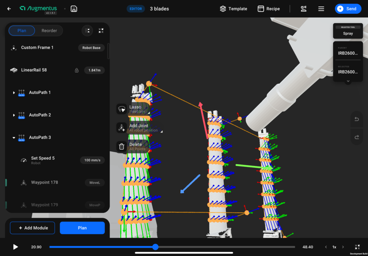Open the hamburger menu
368x256 pixels.
point(321,9)
